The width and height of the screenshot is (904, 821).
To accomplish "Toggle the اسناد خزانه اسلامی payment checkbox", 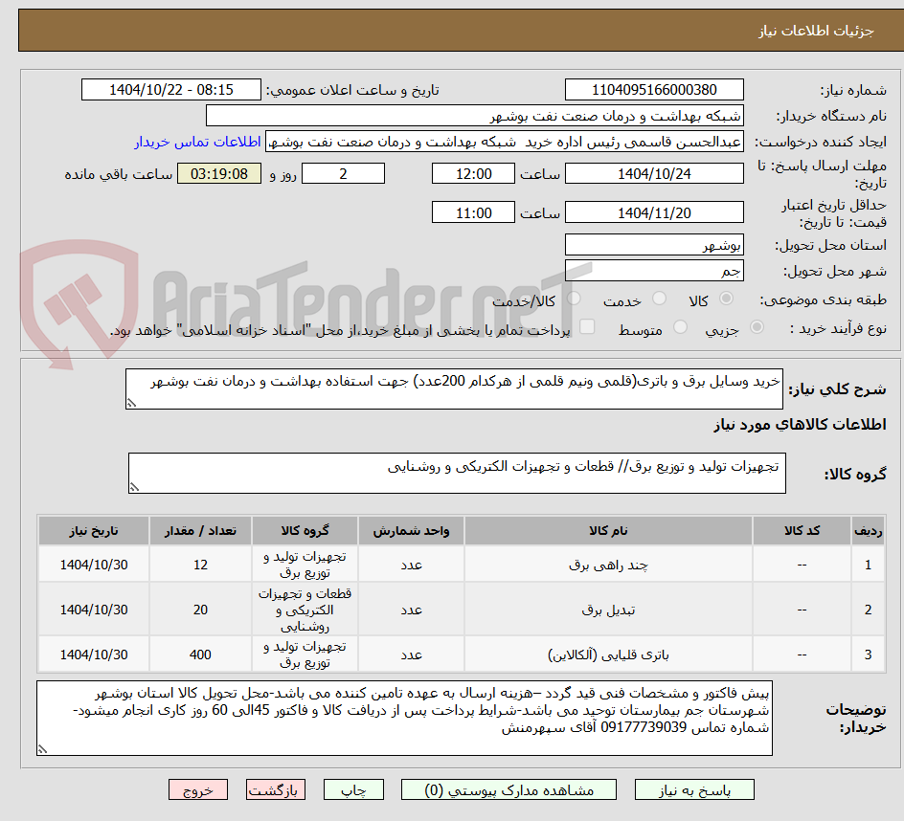I will [x=587, y=326].
